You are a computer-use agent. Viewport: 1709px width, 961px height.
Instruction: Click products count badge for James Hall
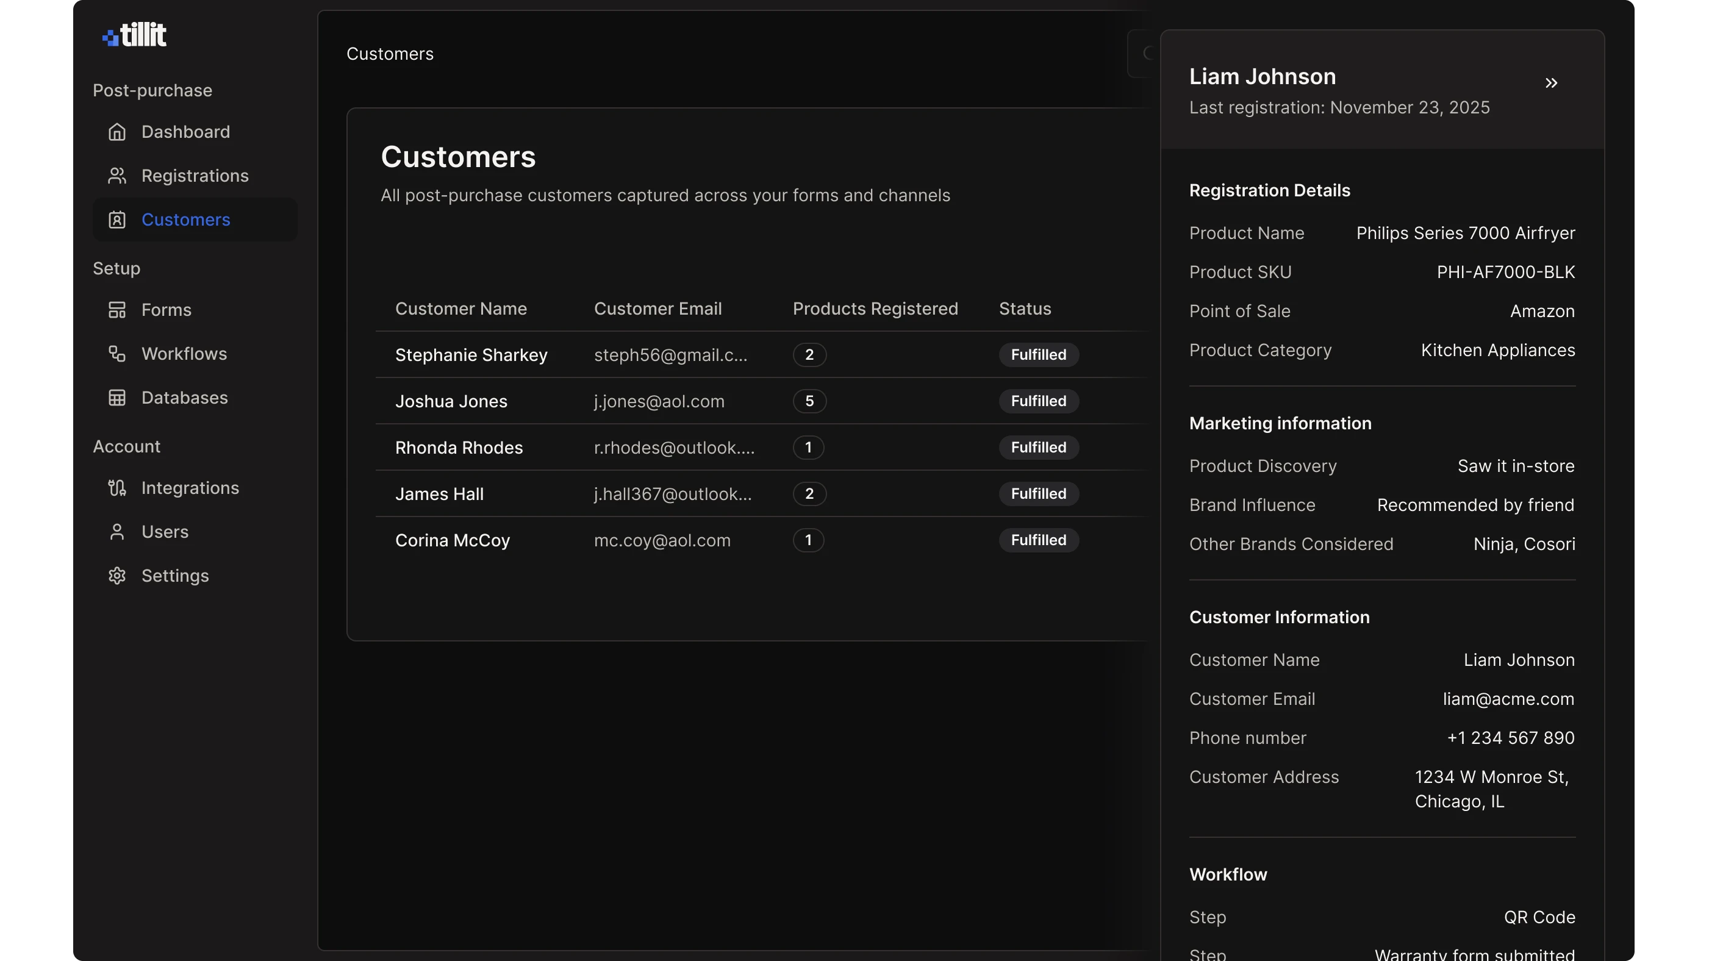809,494
